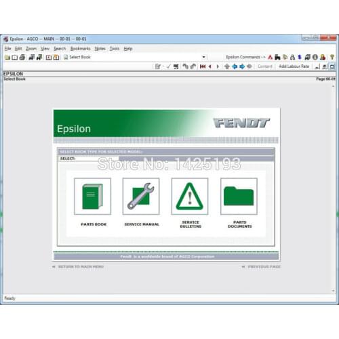Viewport: 339px width, 339px height.
Task: Open the Parts Documents folder icon
Action: tap(239, 196)
